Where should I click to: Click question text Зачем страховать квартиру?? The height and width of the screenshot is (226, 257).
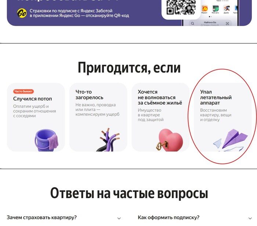tap(41, 218)
